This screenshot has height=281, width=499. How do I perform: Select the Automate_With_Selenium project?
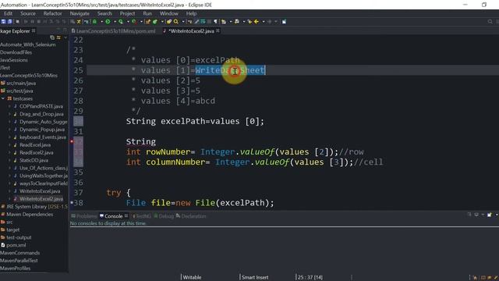pyautogui.click(x=28, y=44)
